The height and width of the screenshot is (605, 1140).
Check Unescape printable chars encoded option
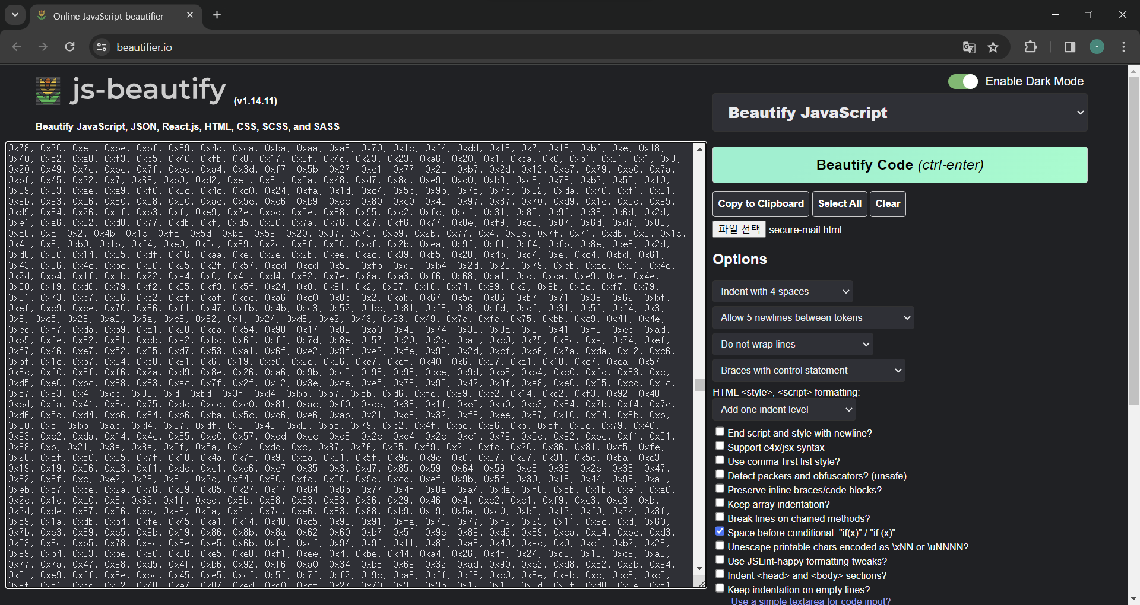click(720, 546)
